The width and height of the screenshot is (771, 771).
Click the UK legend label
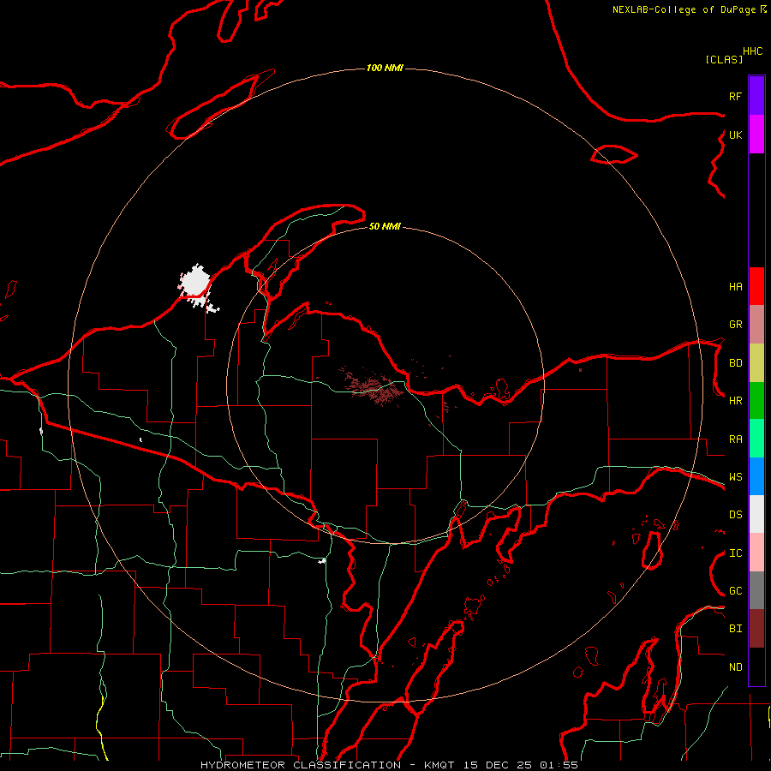tap(735, 134)
